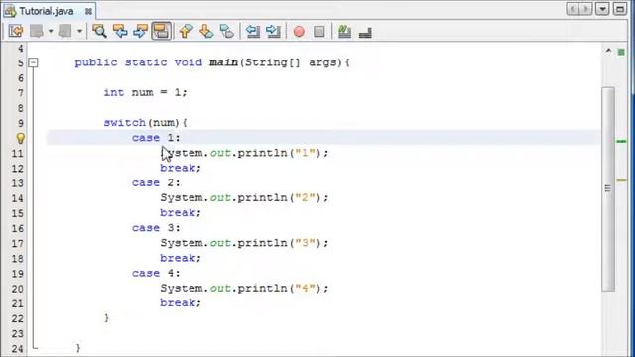Toggle bookmark on current line

coord(227,31)
